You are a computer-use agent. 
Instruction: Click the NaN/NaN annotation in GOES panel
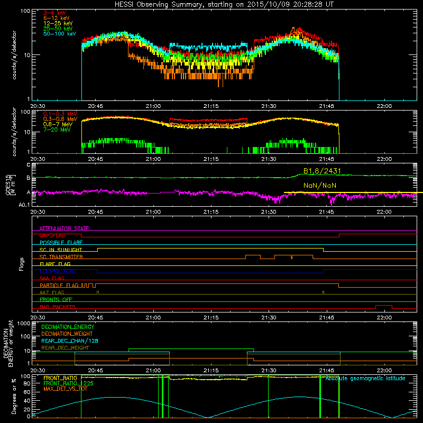click(320, 186)
